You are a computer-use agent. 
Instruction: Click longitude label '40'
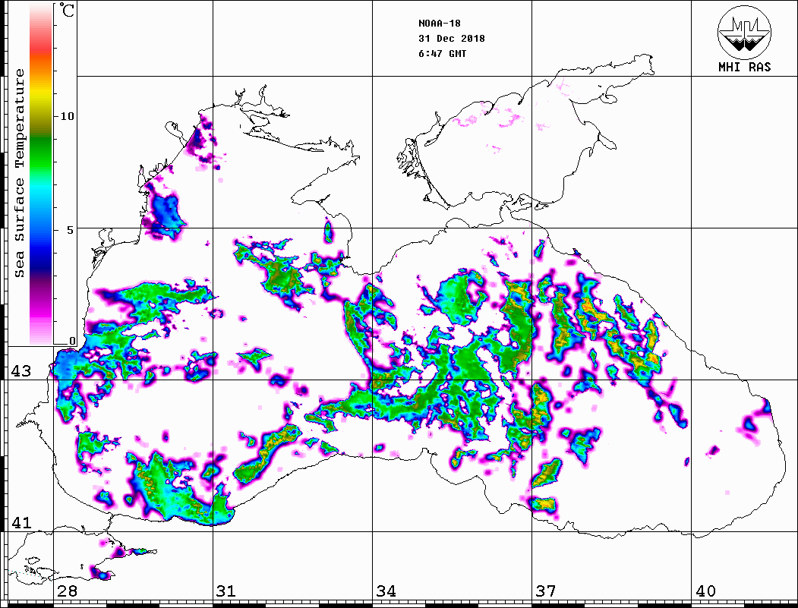(x=705, y=591)
